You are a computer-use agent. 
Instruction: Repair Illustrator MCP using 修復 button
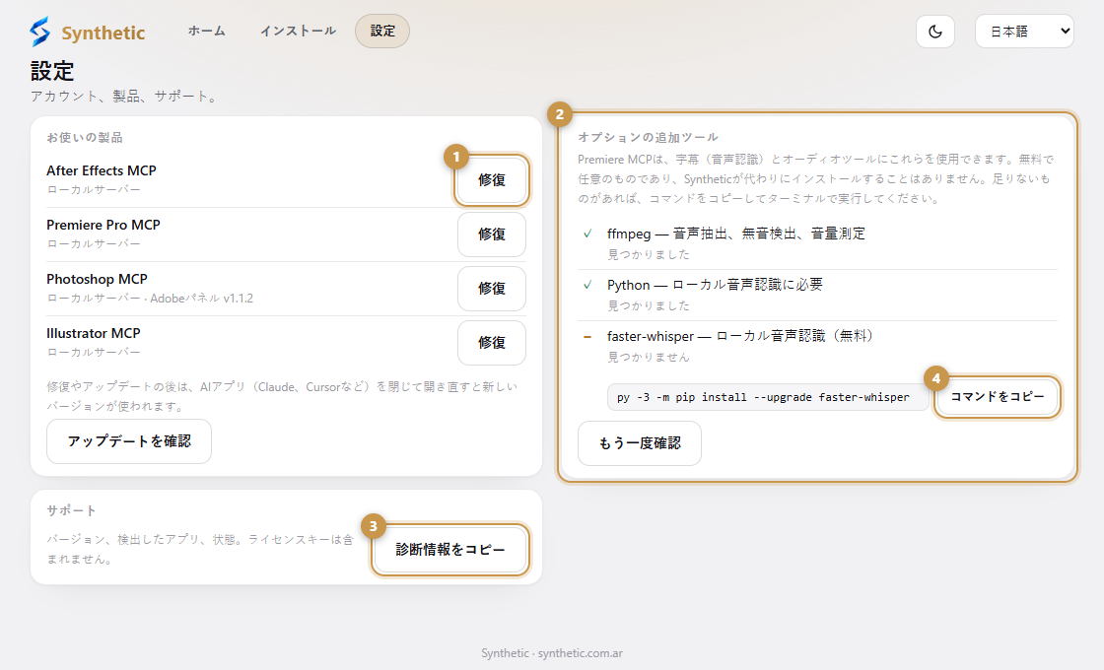coord(492,343)
